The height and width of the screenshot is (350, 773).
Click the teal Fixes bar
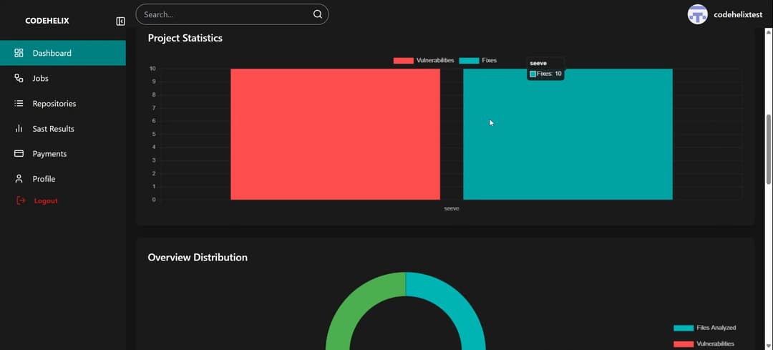[x=568, y=134]
